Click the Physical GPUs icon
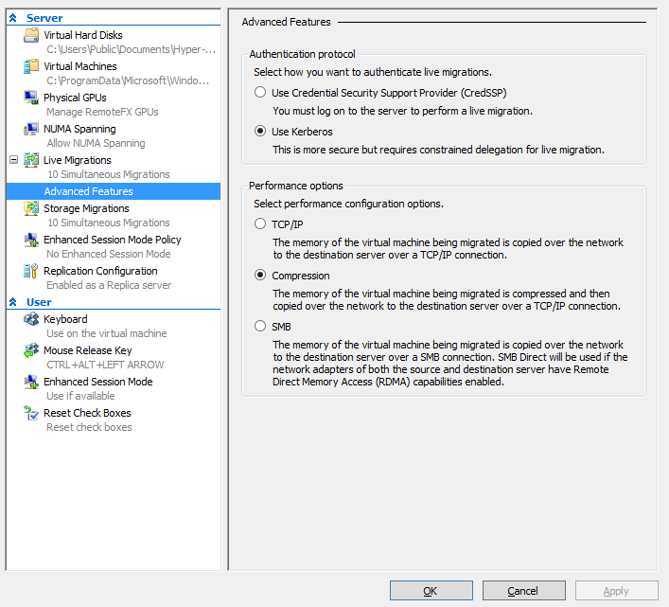669x607 pixels. pos(31,98)
